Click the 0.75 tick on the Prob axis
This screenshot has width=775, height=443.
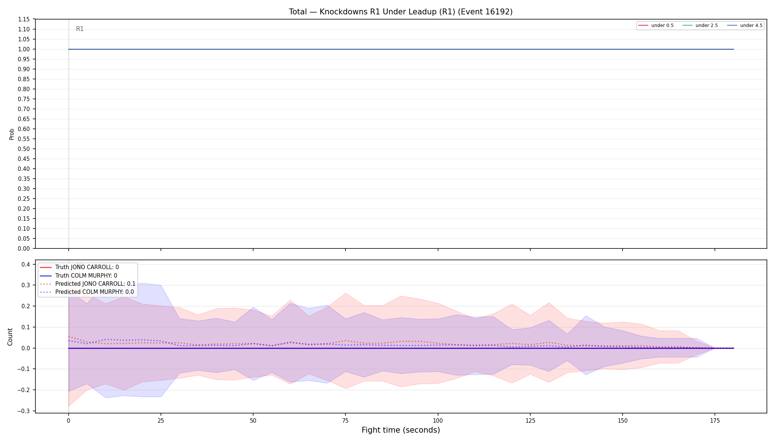[x=24, y=99]
